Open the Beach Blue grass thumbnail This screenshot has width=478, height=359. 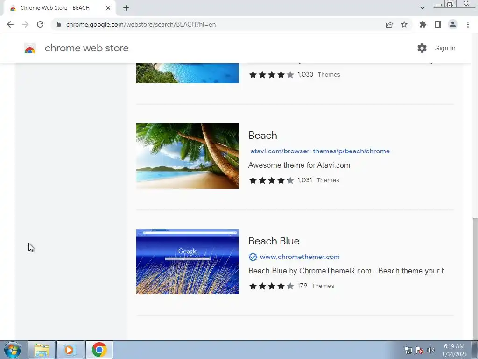point(188,262)
